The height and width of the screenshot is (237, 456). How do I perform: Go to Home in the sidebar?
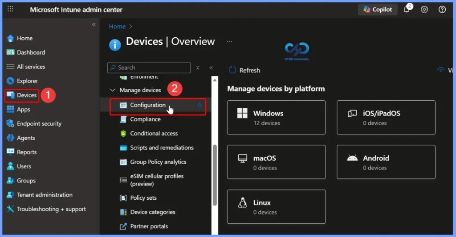(x=25, y=38)
